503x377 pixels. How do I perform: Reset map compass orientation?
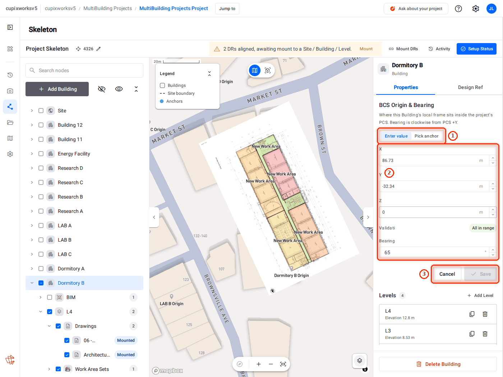240,364
